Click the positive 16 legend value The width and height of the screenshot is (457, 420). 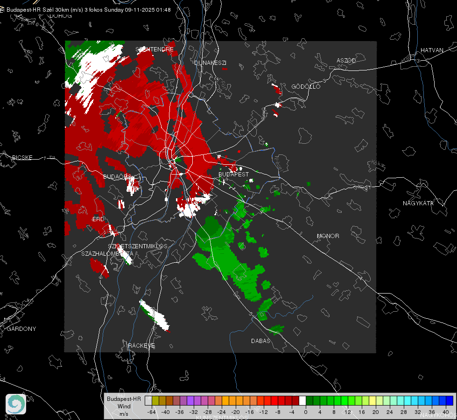[x=362, y=412]
